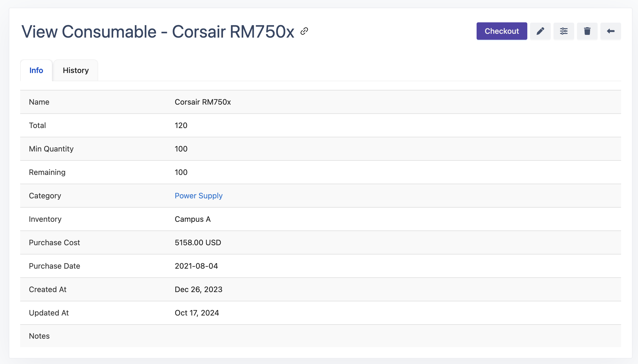Click the Created At Dec 26, 2023 value
The height and width of the screenshot is (364, 638).
tap(198, 289)
